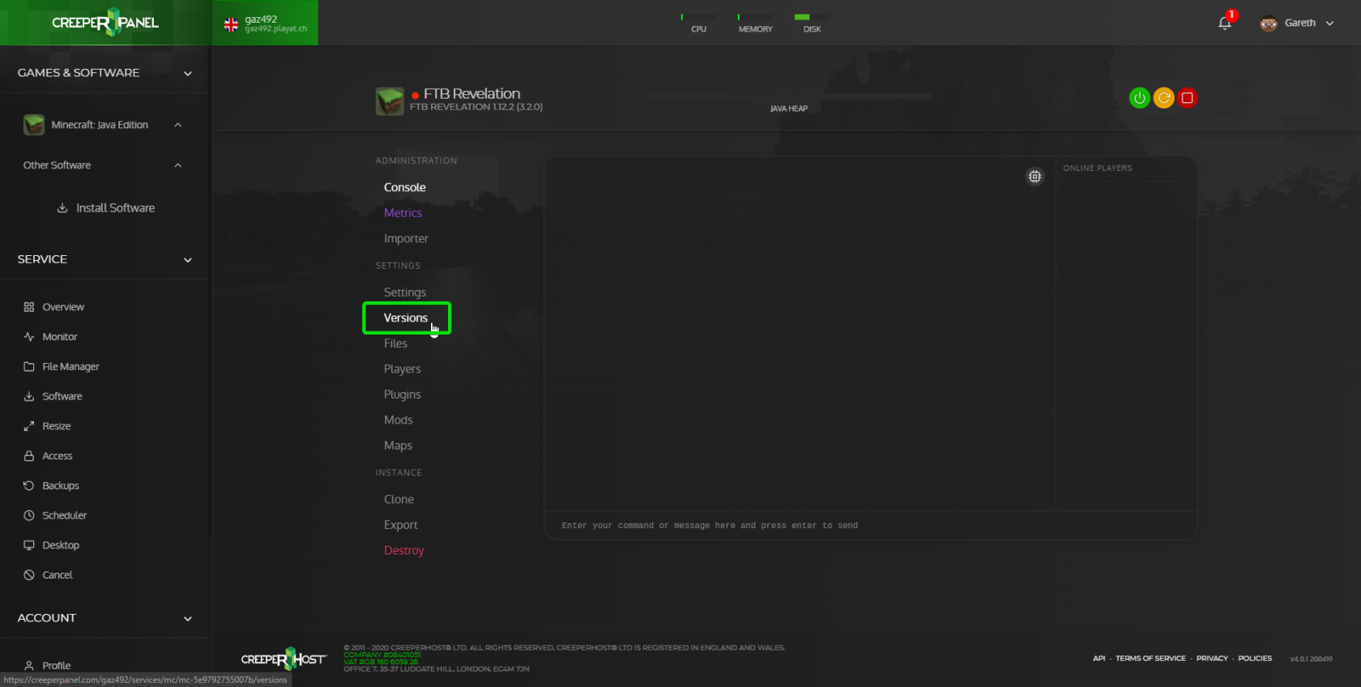The image size is (1361, 687).
Task: Open the notifications bell
Action: [x=1225, y=23]
